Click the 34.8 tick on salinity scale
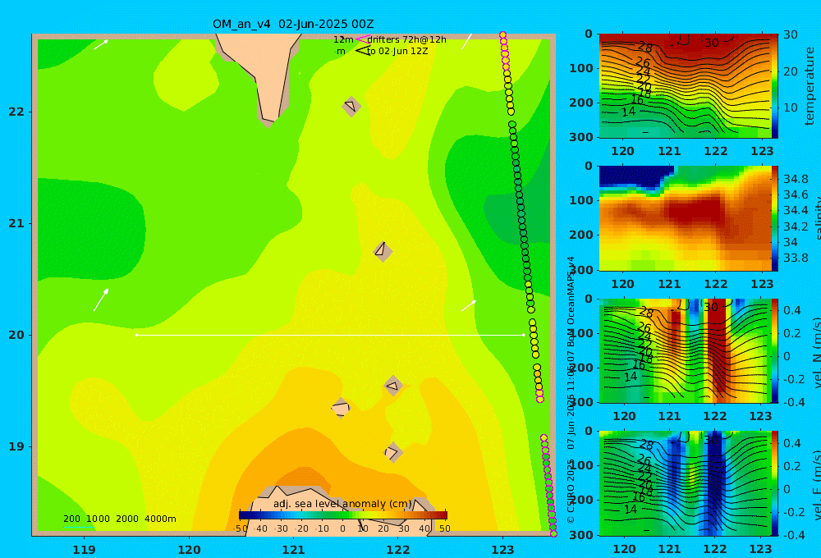This screenshot has height=558, width=821. 796,179
